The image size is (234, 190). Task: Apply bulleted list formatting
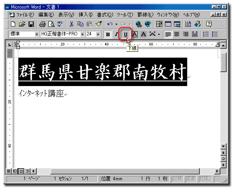pyautogui.click(x=215, y=34)
